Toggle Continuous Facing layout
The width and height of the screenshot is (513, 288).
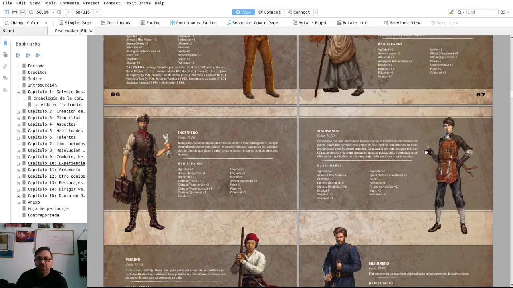click(193, 23)
